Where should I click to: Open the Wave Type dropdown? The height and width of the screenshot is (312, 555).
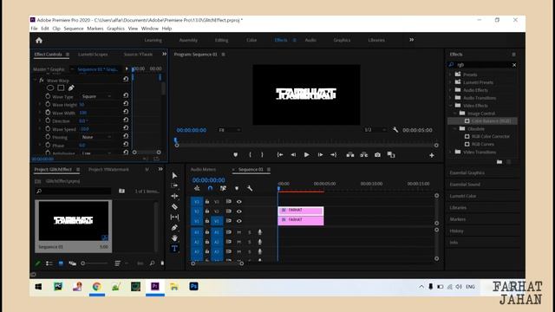point(96,96)
